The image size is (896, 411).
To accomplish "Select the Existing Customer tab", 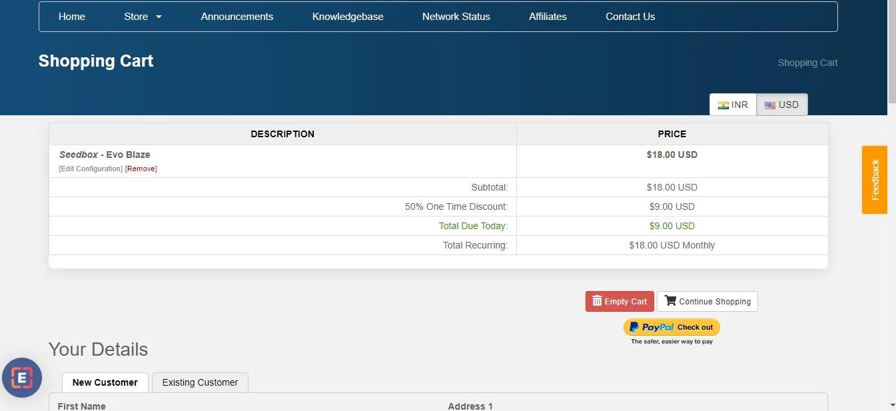I will pos(200,382).
